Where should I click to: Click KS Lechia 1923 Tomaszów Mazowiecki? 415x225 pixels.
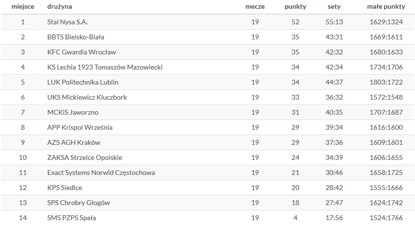pyautogui.click(x=105, y=67)
